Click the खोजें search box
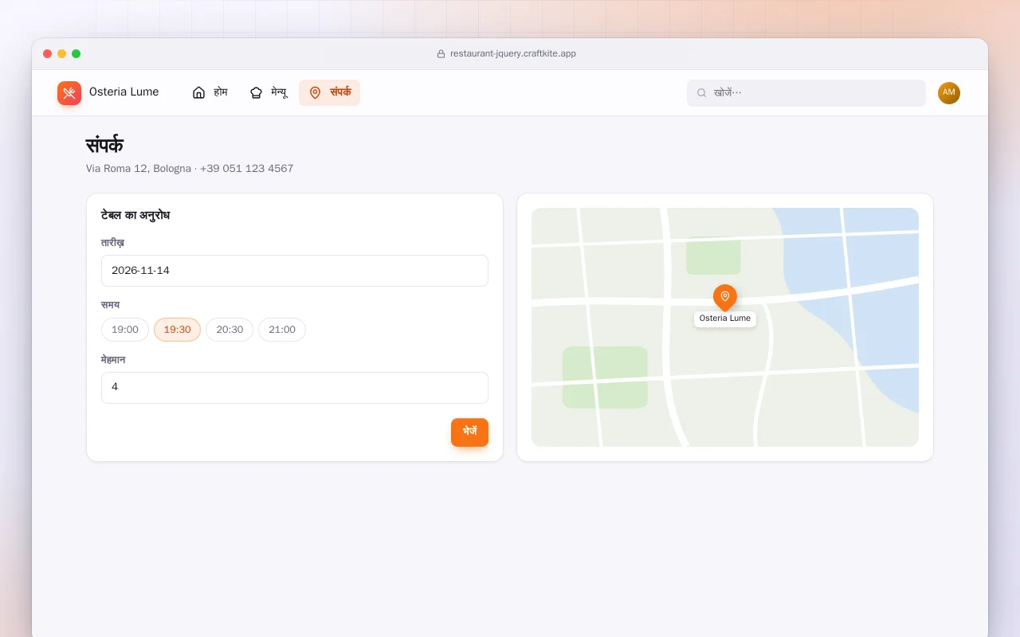The image size is (1020, 637). point(806,93)
